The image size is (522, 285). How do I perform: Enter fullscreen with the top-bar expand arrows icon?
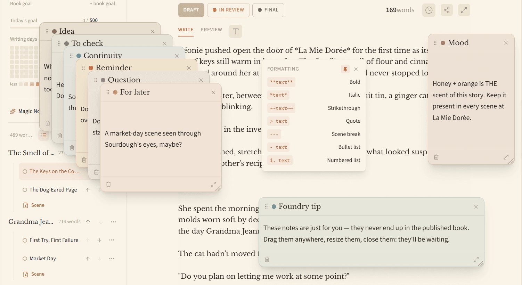point(464,10)
